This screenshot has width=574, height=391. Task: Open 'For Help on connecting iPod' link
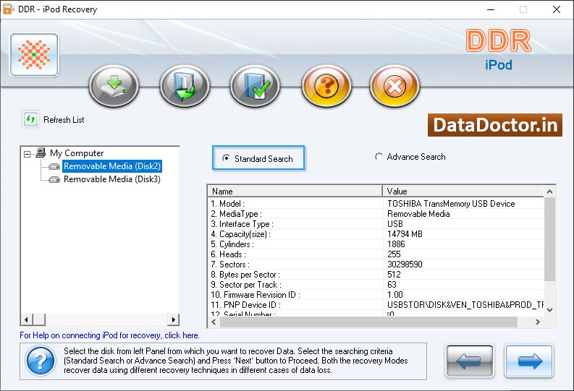tap(109, 335)
